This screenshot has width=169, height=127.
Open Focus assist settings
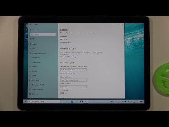(36, 58)
